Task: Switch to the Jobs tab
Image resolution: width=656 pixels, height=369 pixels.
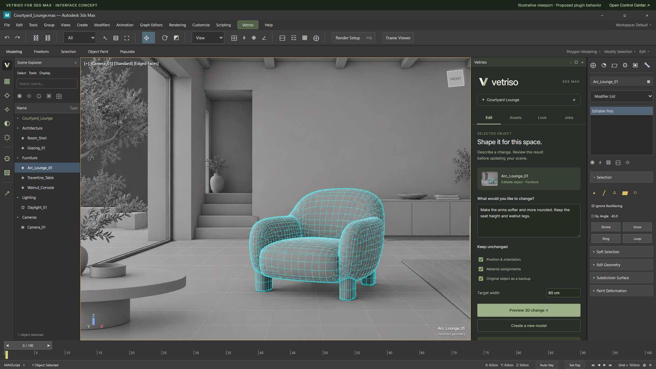Action: click(x=569, y=118)
